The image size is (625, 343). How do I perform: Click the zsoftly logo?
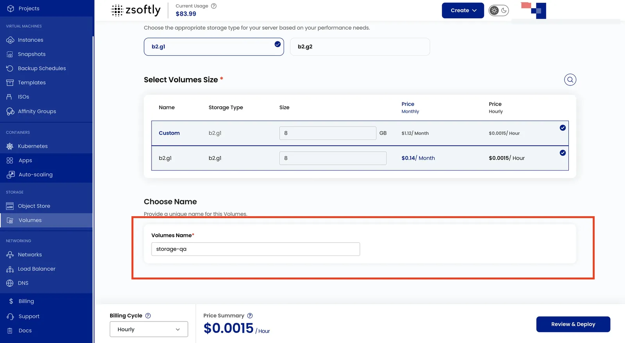pos(136,10)
